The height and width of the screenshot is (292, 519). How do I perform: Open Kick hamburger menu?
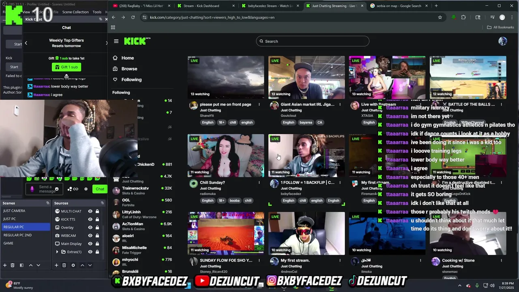click(x=116, y=41)
